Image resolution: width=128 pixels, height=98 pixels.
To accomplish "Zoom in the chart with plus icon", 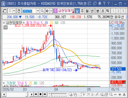I will [x=120, y=95].
